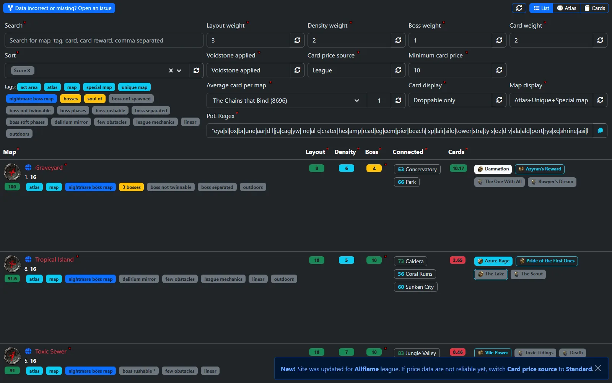Open the Pride of the First Ones card
612x383 pixels.
pos(547,261)
